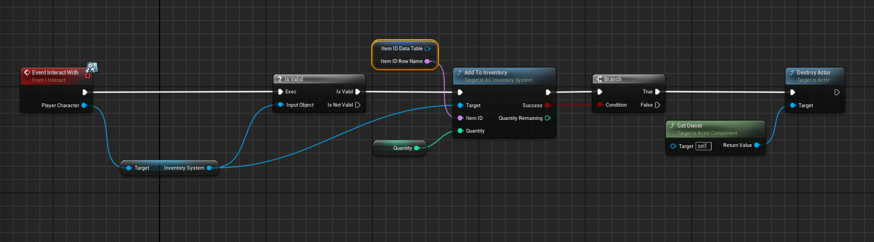The height and width of the screenshot is (242, 874).
Task: Click the Branch Condition input pin
Action: click(600, 105)
